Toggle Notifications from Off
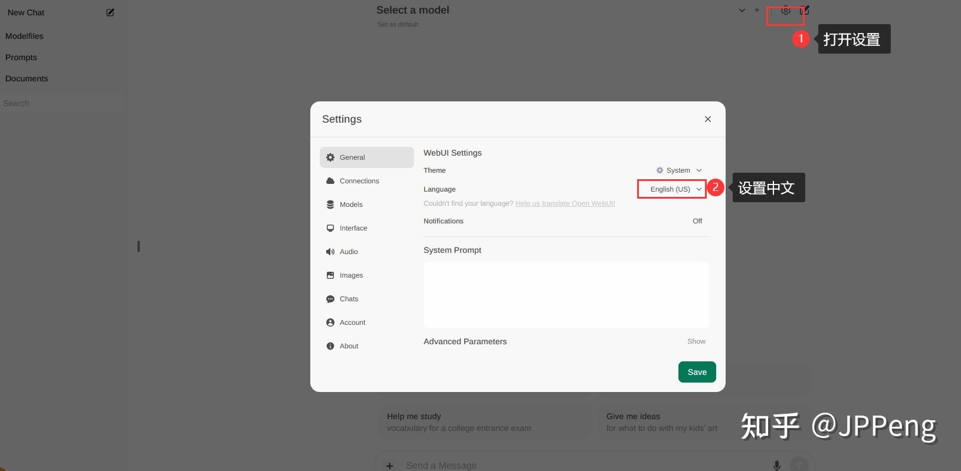 pos(697,221)
